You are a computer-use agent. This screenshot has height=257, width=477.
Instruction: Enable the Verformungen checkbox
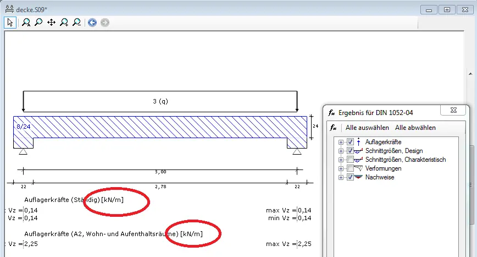pos(350,168)
